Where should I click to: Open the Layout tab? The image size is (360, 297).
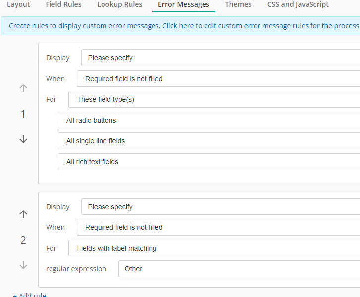[18, 4]
